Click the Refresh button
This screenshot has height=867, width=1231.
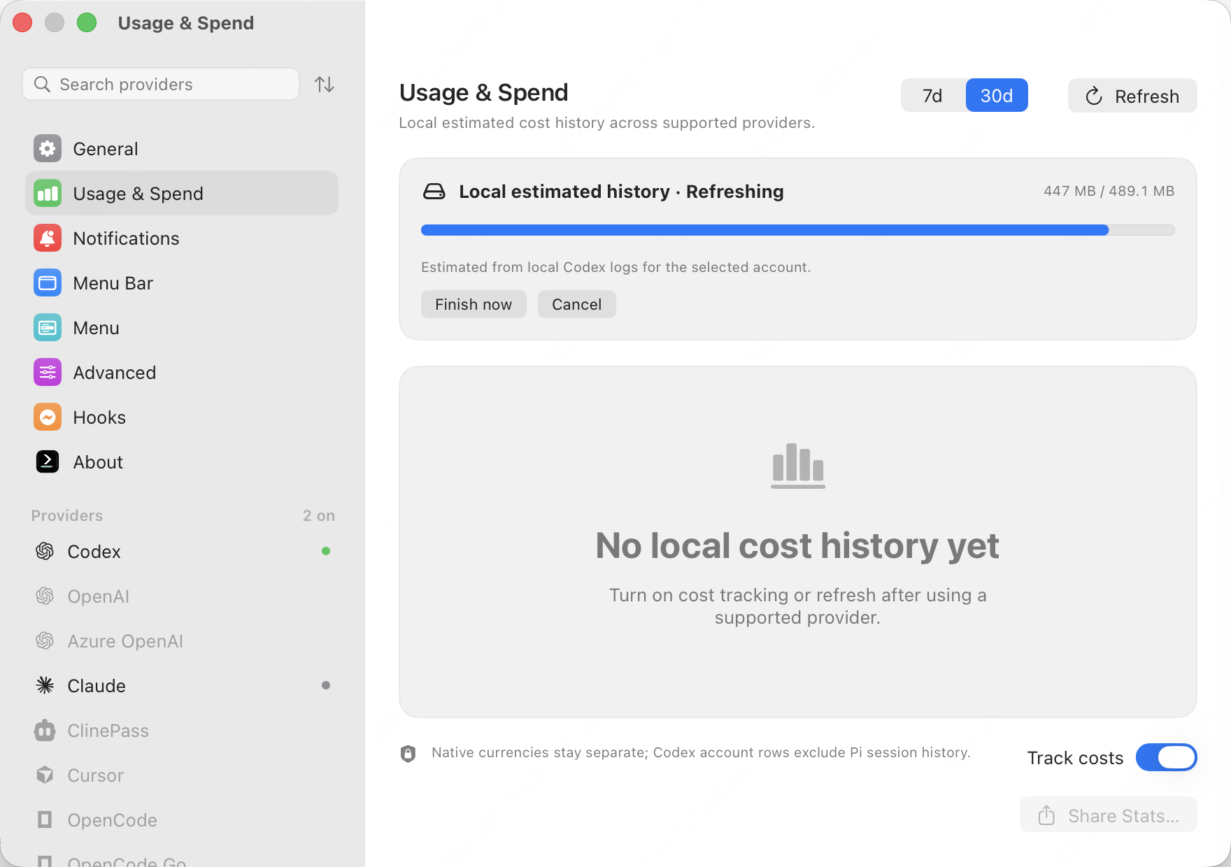tap(1132, 96)
